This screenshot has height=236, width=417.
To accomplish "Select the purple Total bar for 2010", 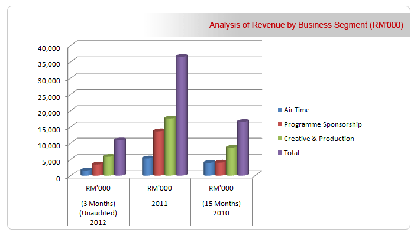I will [243, 147].
